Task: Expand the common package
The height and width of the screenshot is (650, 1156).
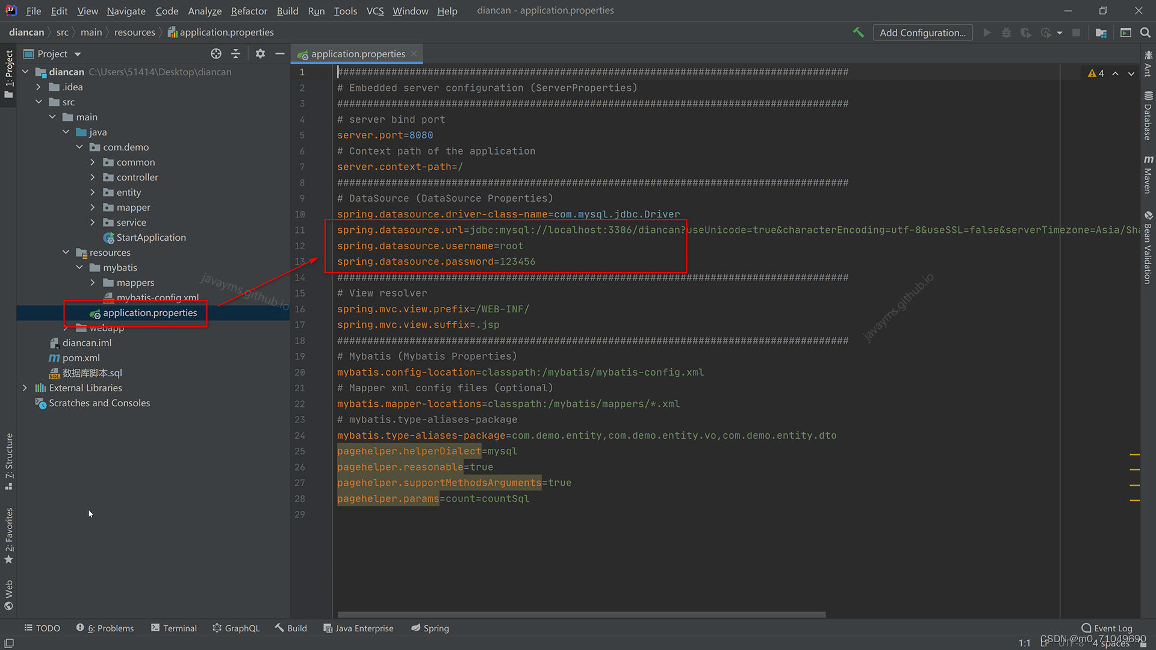Action: click(93, 162)
